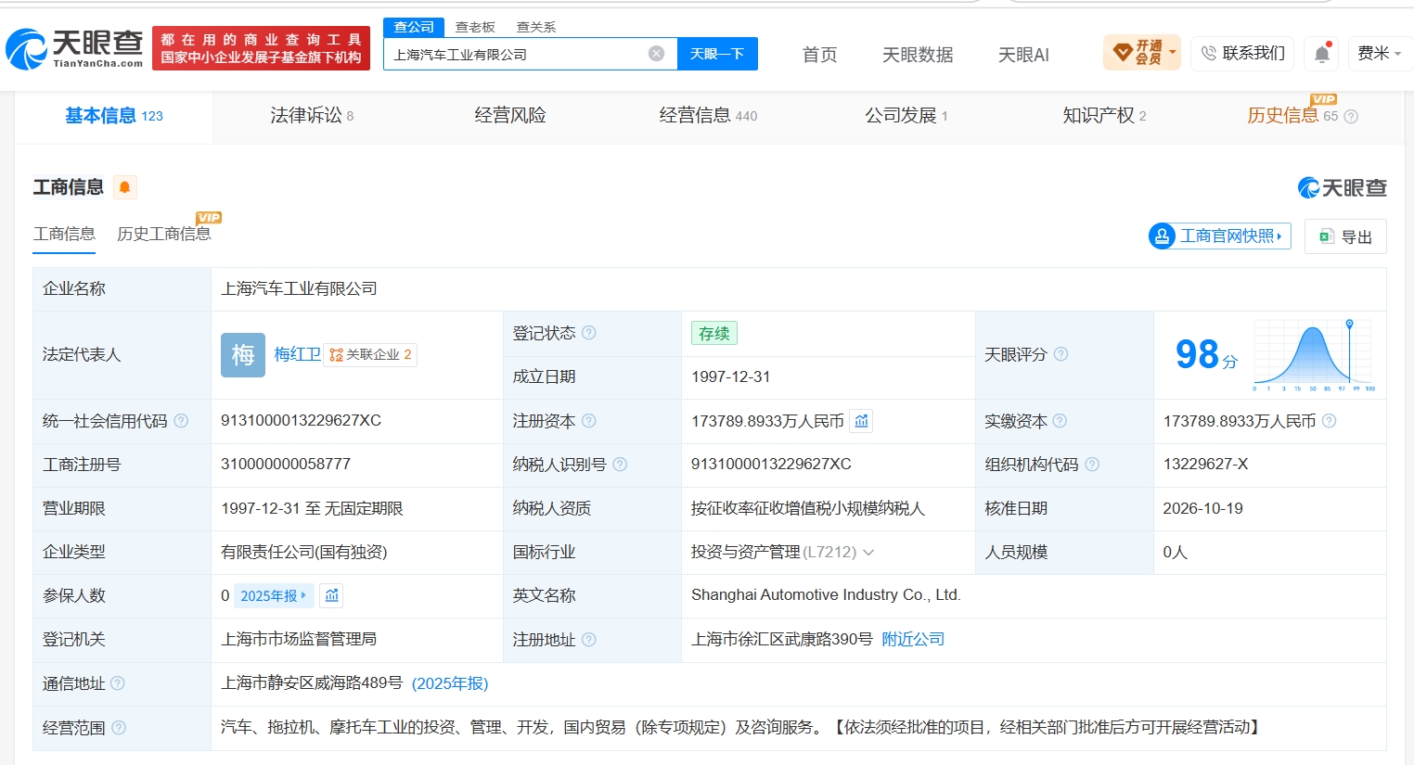Click the 天眼评分 score distribution chart
Image resolution: width=1414 pixels, height=765 pixels.
pos(1314,354)
